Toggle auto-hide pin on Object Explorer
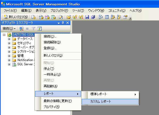The width and height of the screenshot is (159, 115). click(x=63, y=23)
